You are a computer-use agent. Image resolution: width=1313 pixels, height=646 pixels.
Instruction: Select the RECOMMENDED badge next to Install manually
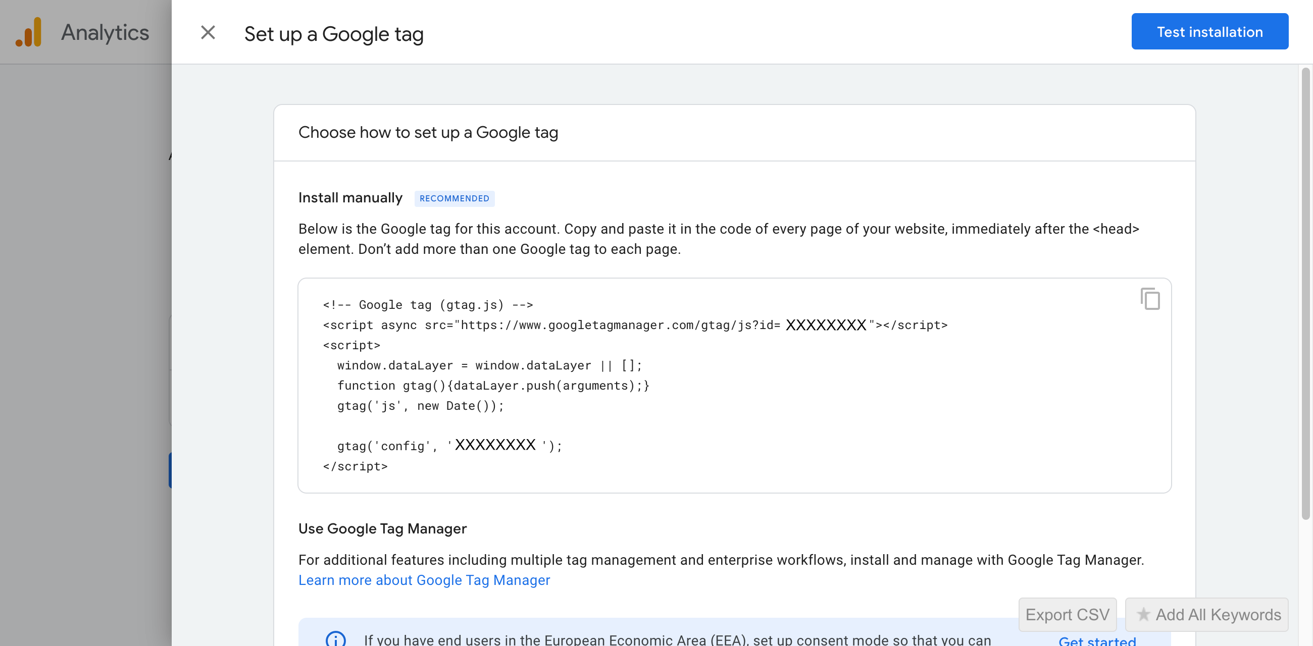click(454, 198)
